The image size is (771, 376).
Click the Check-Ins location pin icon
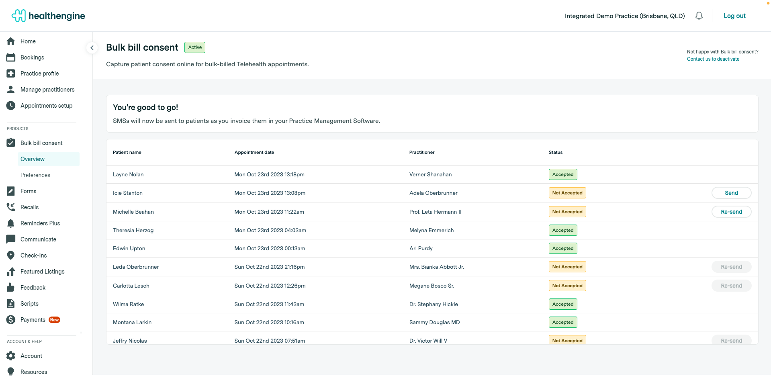pyautogui.click(x=11, y=255)
